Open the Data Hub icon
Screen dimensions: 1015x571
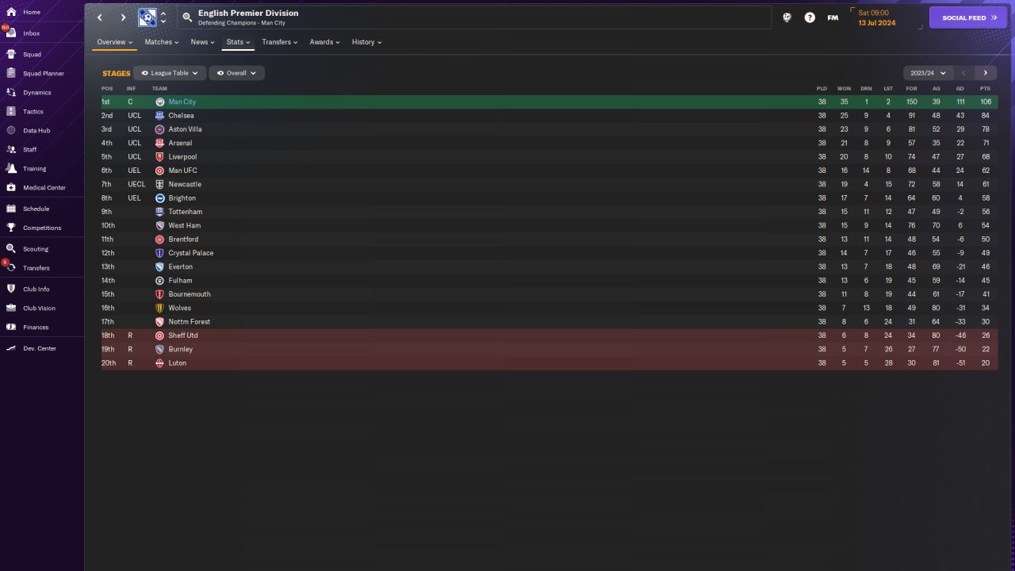point(11,131)
